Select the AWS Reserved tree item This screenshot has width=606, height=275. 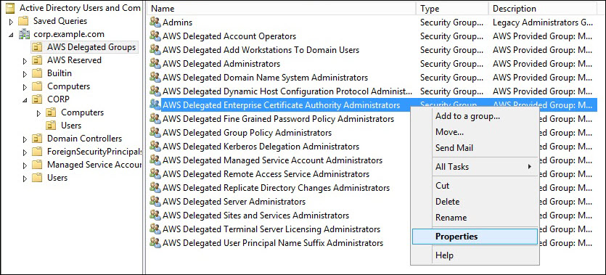[74, 60]
